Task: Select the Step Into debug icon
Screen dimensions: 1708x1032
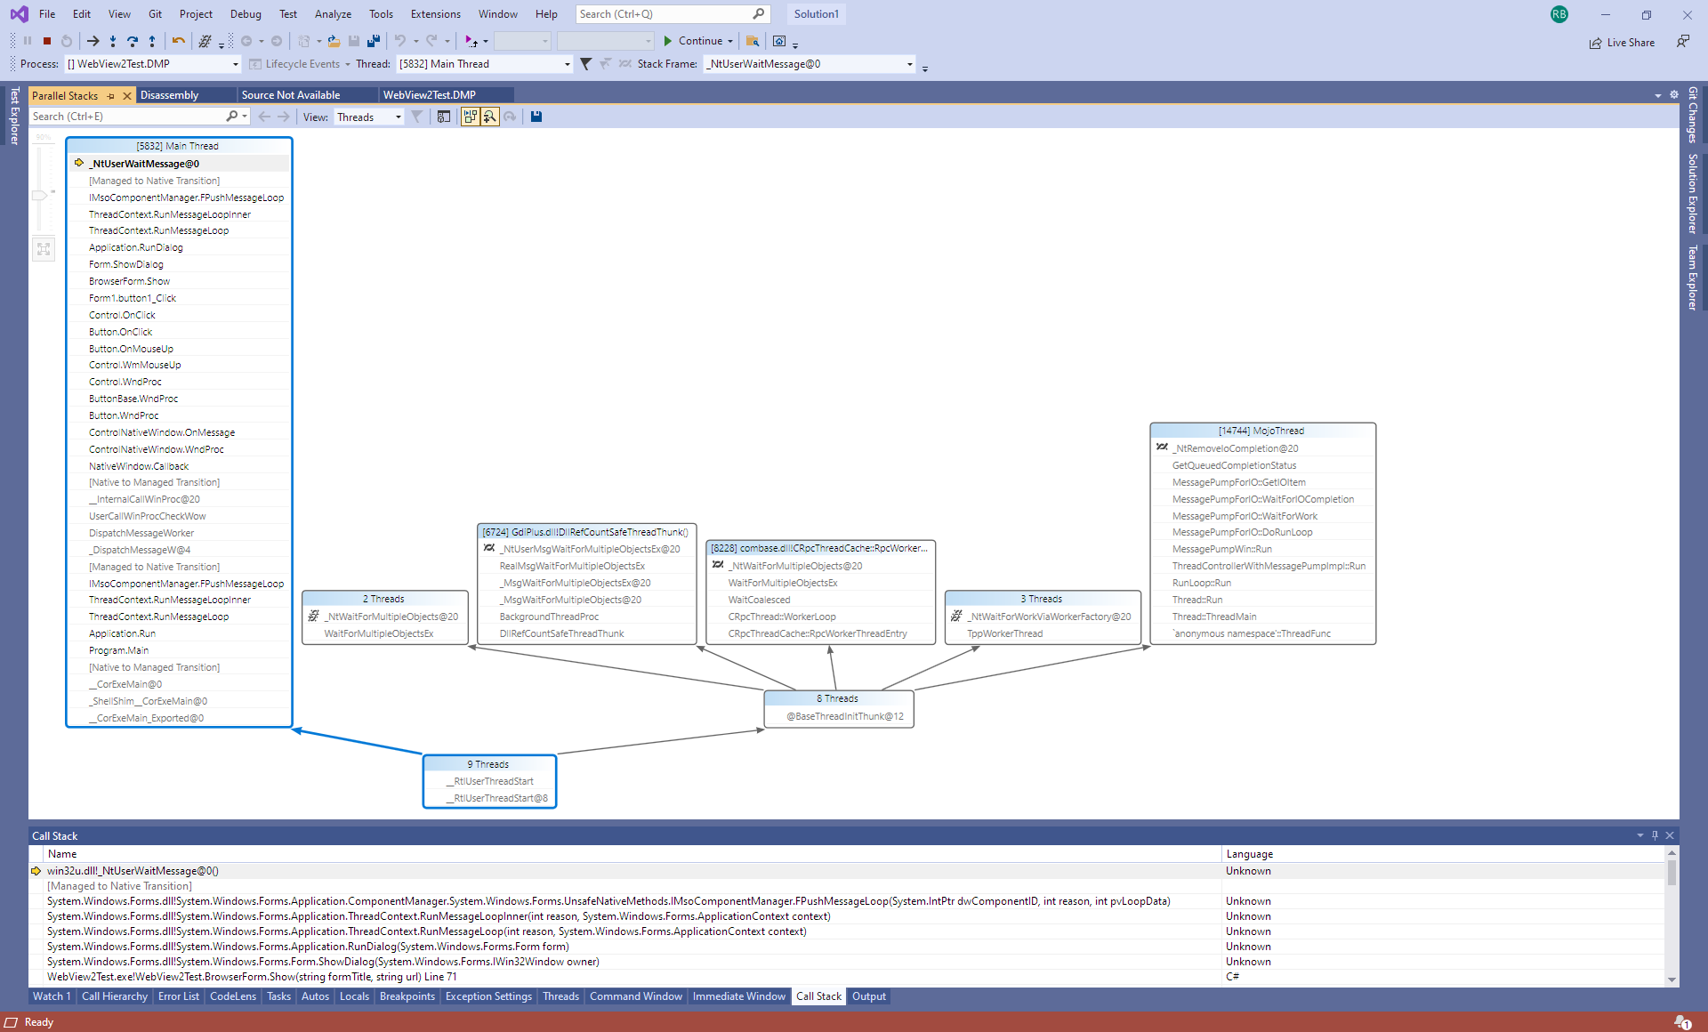Action: (x=113, y=41)
